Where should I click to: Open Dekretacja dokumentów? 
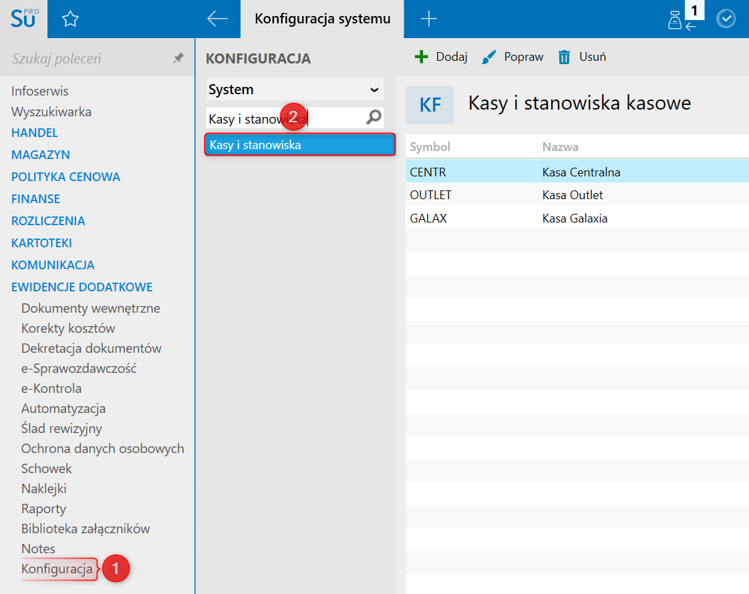pos(92,348)
